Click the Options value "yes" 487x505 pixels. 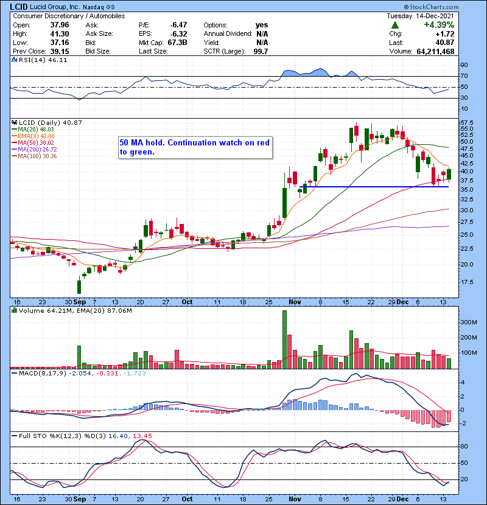coord(261,25)
